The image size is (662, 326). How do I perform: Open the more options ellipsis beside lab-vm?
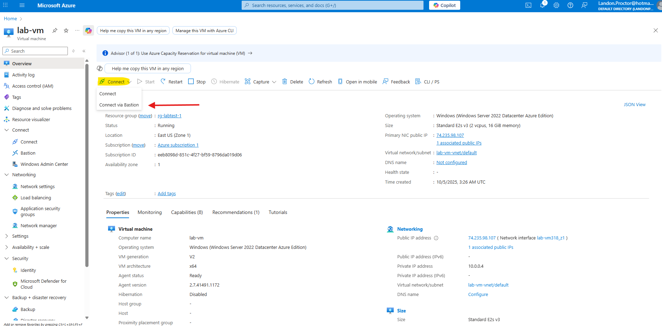pos(77,30)
